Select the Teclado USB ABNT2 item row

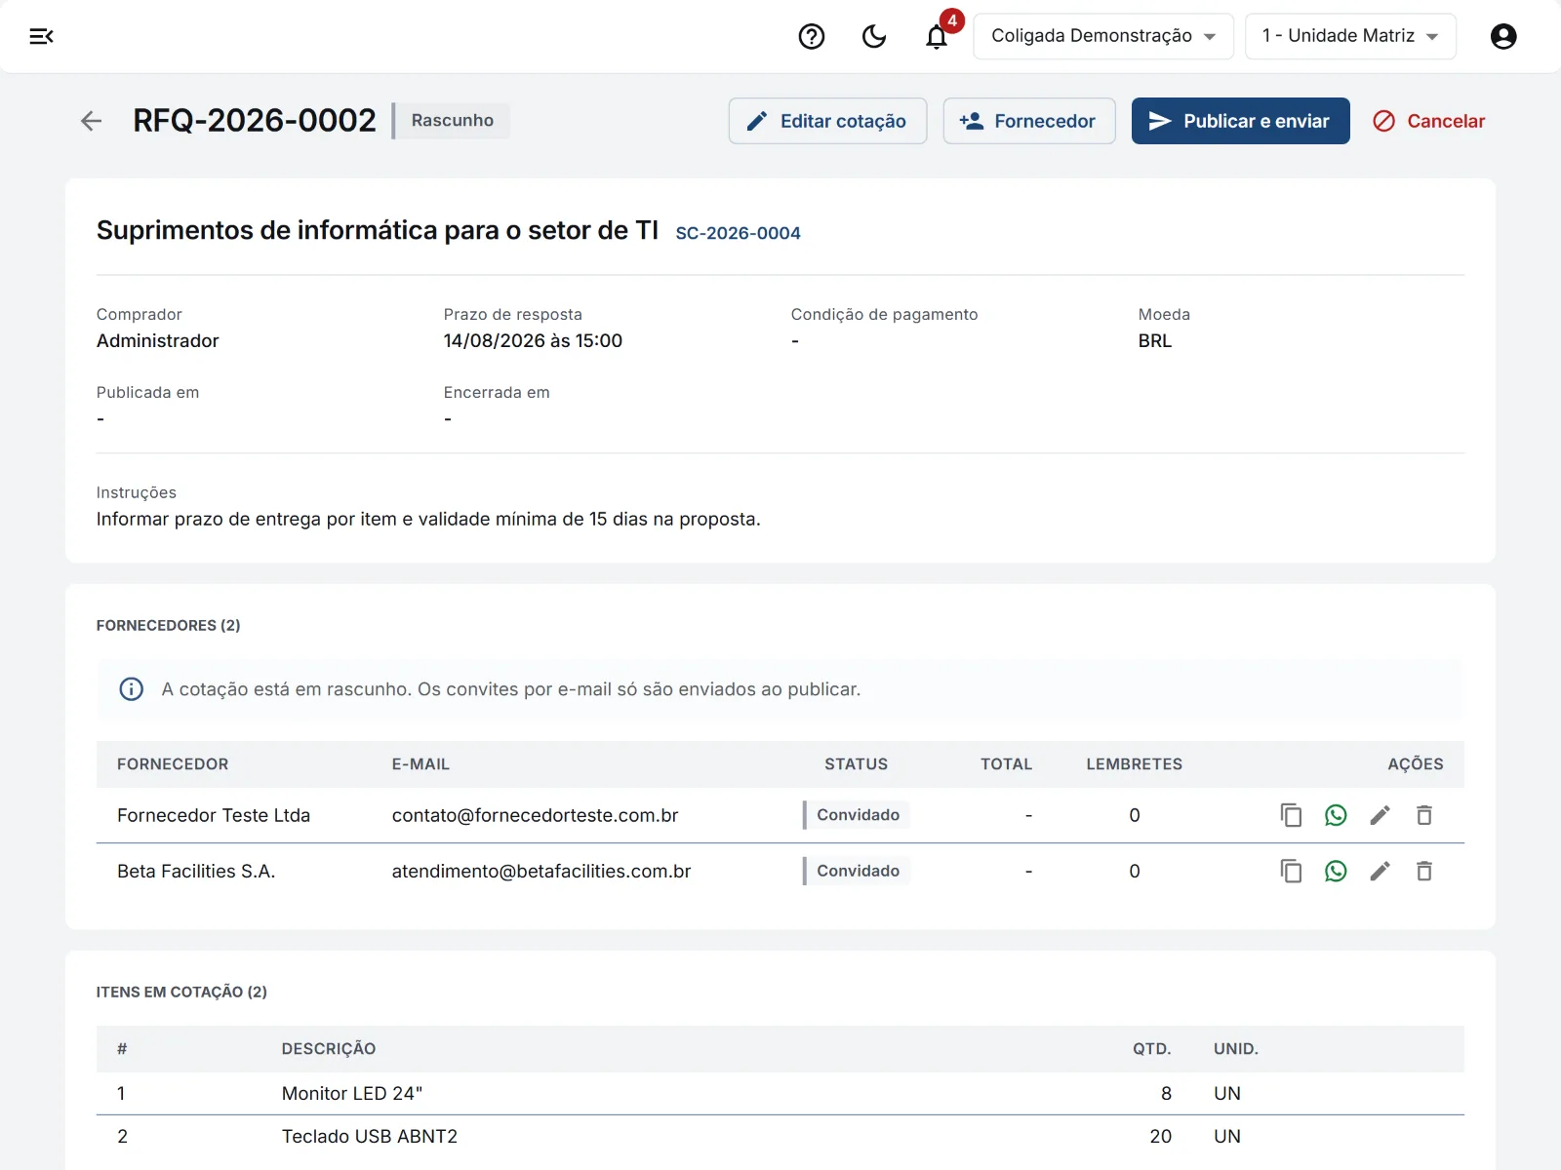coord(780,1137)
